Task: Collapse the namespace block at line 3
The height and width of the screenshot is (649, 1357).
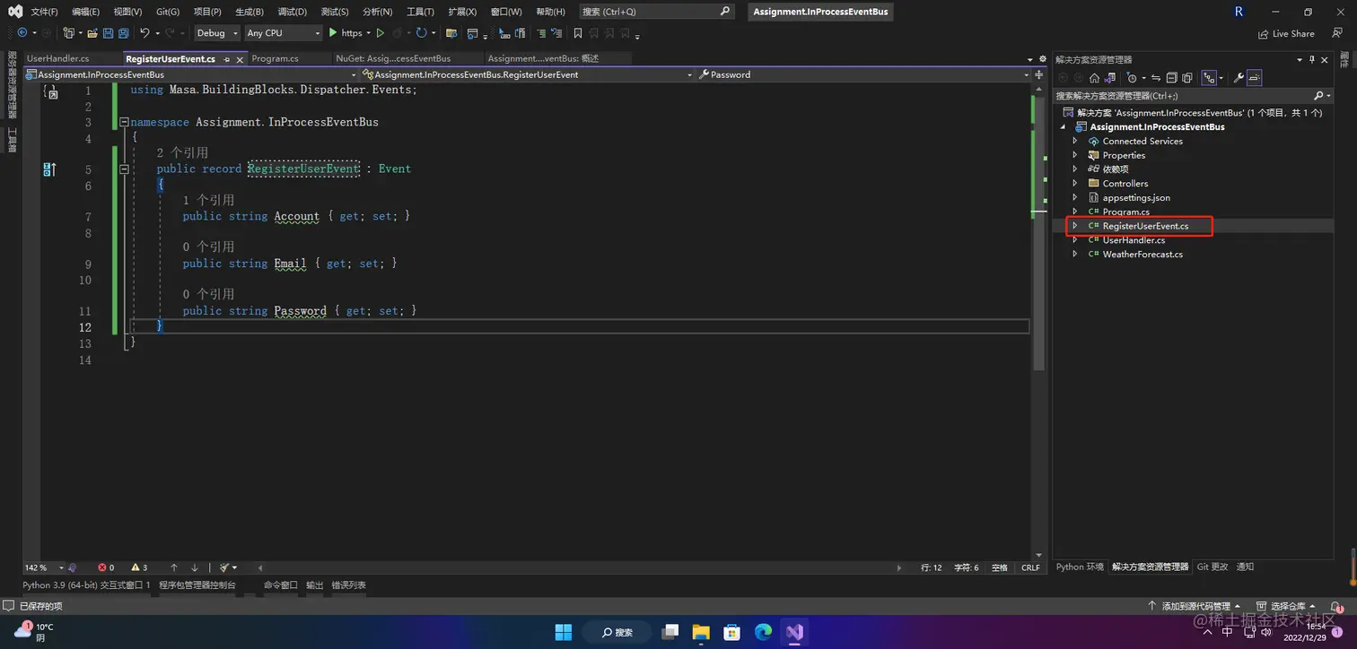Action: coord(124,122)
